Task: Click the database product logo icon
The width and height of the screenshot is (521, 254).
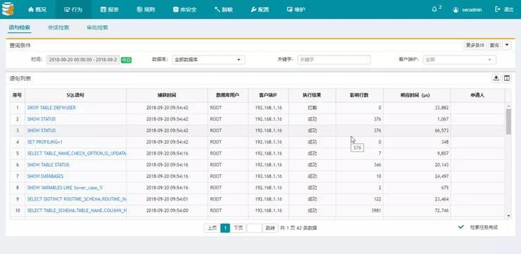Action: (8, 9)
